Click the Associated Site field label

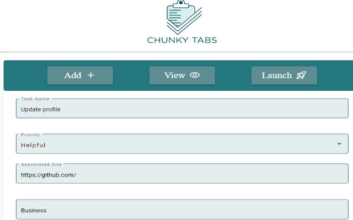pyautogui.click(x=41, y=164)
